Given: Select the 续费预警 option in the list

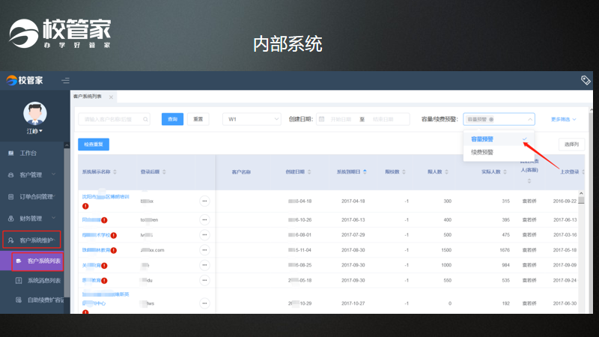Looking at the screenshot, I should [x=499, y=152].
